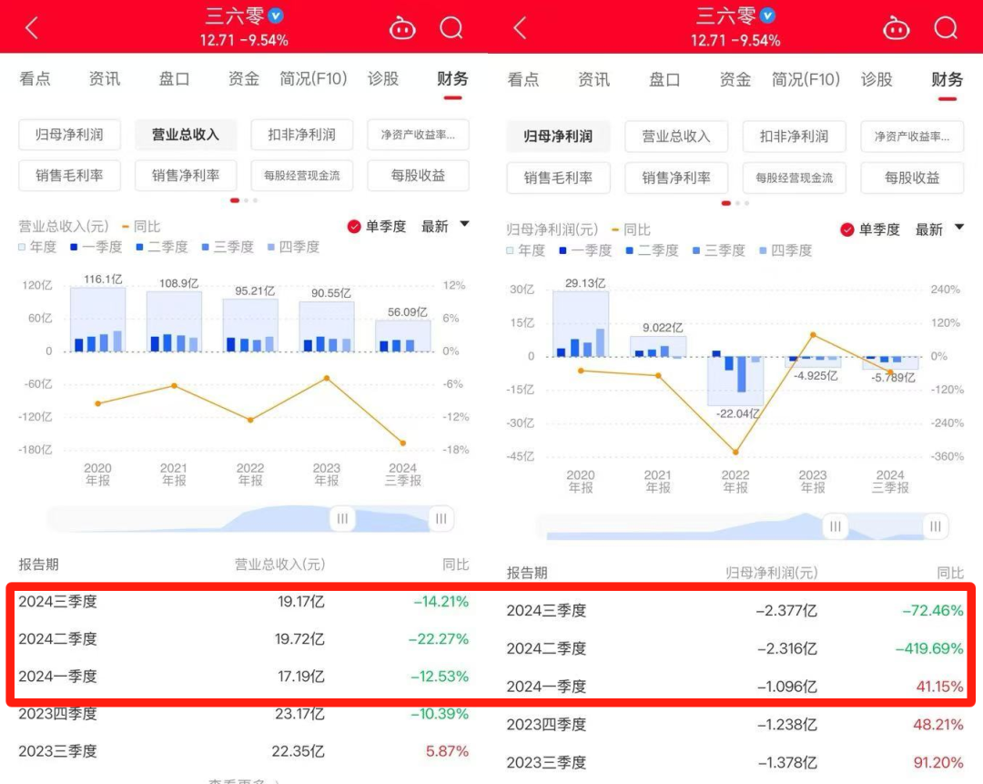Toggle 年度 legend in net profit chart

click(525, 251)
